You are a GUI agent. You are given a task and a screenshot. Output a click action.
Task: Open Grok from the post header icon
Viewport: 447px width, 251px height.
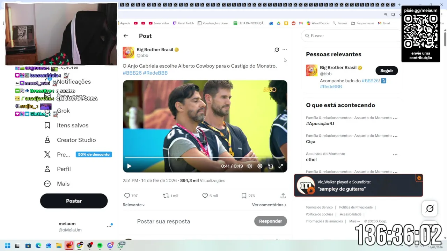[277, 50]
